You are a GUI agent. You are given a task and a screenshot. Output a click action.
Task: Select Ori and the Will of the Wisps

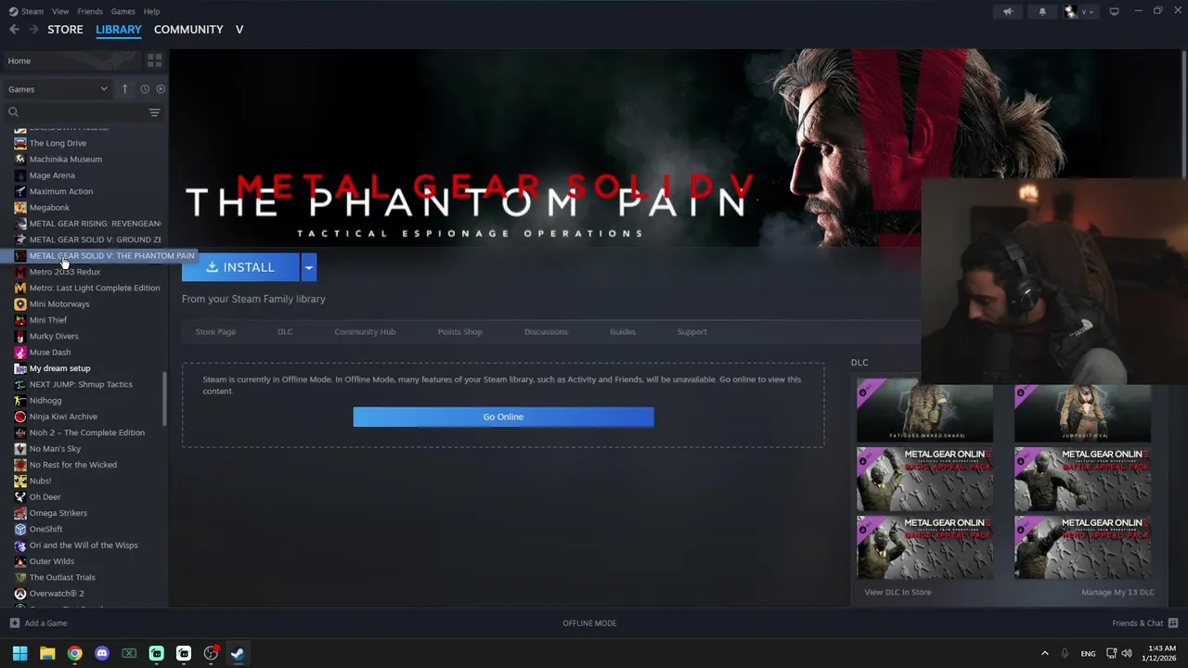pos(84,546)
